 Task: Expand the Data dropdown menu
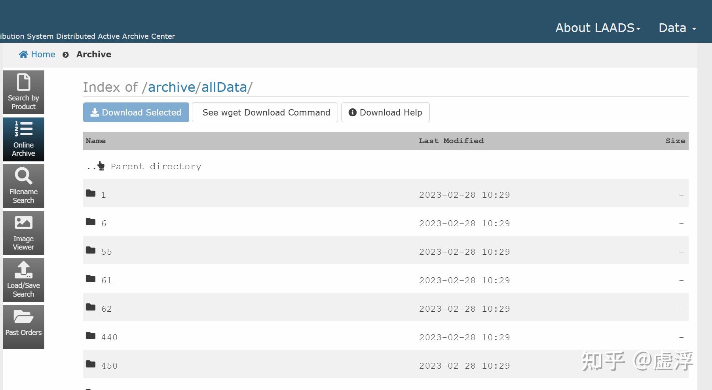[x=677, y=28]
